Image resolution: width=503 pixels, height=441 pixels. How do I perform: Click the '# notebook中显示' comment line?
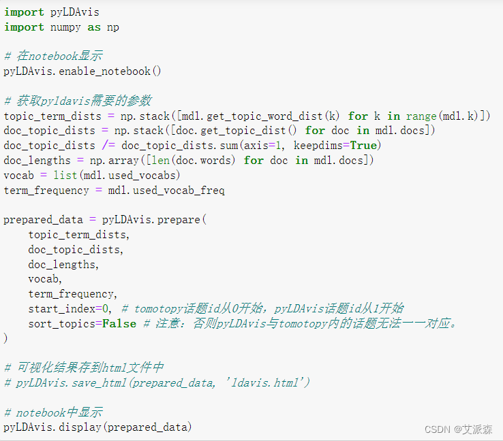coord(54,412)
